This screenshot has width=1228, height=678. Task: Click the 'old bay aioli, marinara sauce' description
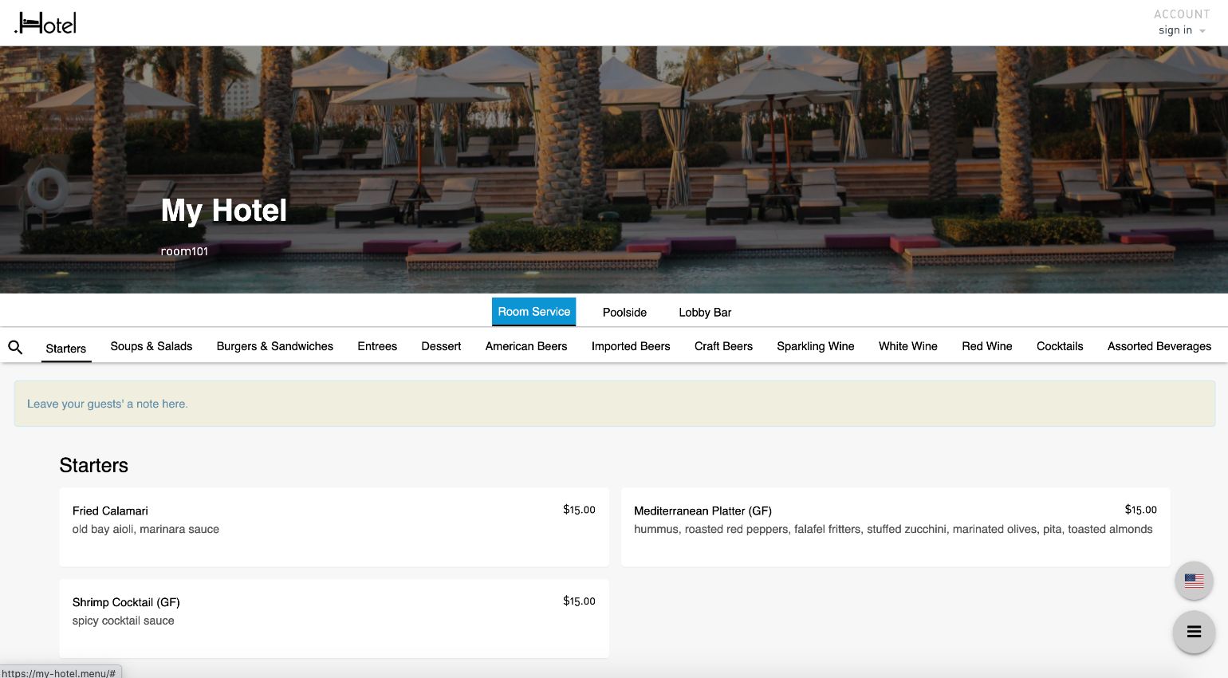click(146, 529)
